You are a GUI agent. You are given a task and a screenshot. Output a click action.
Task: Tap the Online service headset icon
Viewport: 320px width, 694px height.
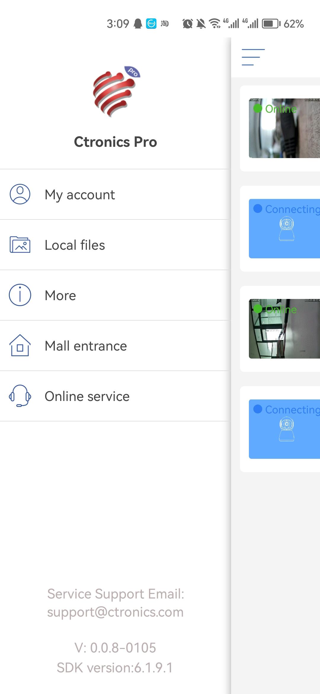point(20,396)
